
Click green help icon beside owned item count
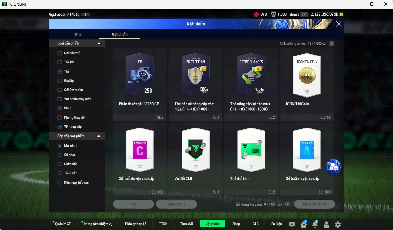click(x=332, y=44)
